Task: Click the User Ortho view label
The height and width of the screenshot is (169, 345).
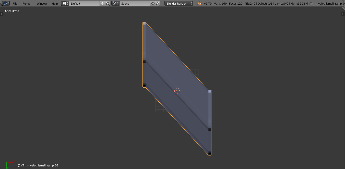Action: (12, 11)
